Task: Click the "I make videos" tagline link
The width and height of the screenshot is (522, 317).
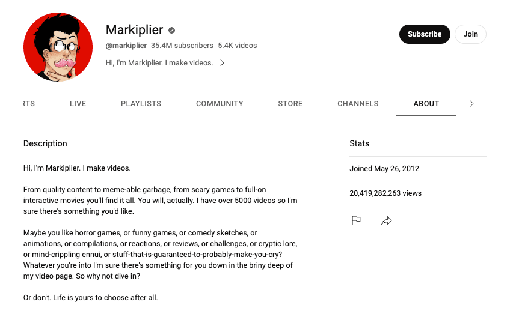Action: pyautogui.click(x=159, y=62)
